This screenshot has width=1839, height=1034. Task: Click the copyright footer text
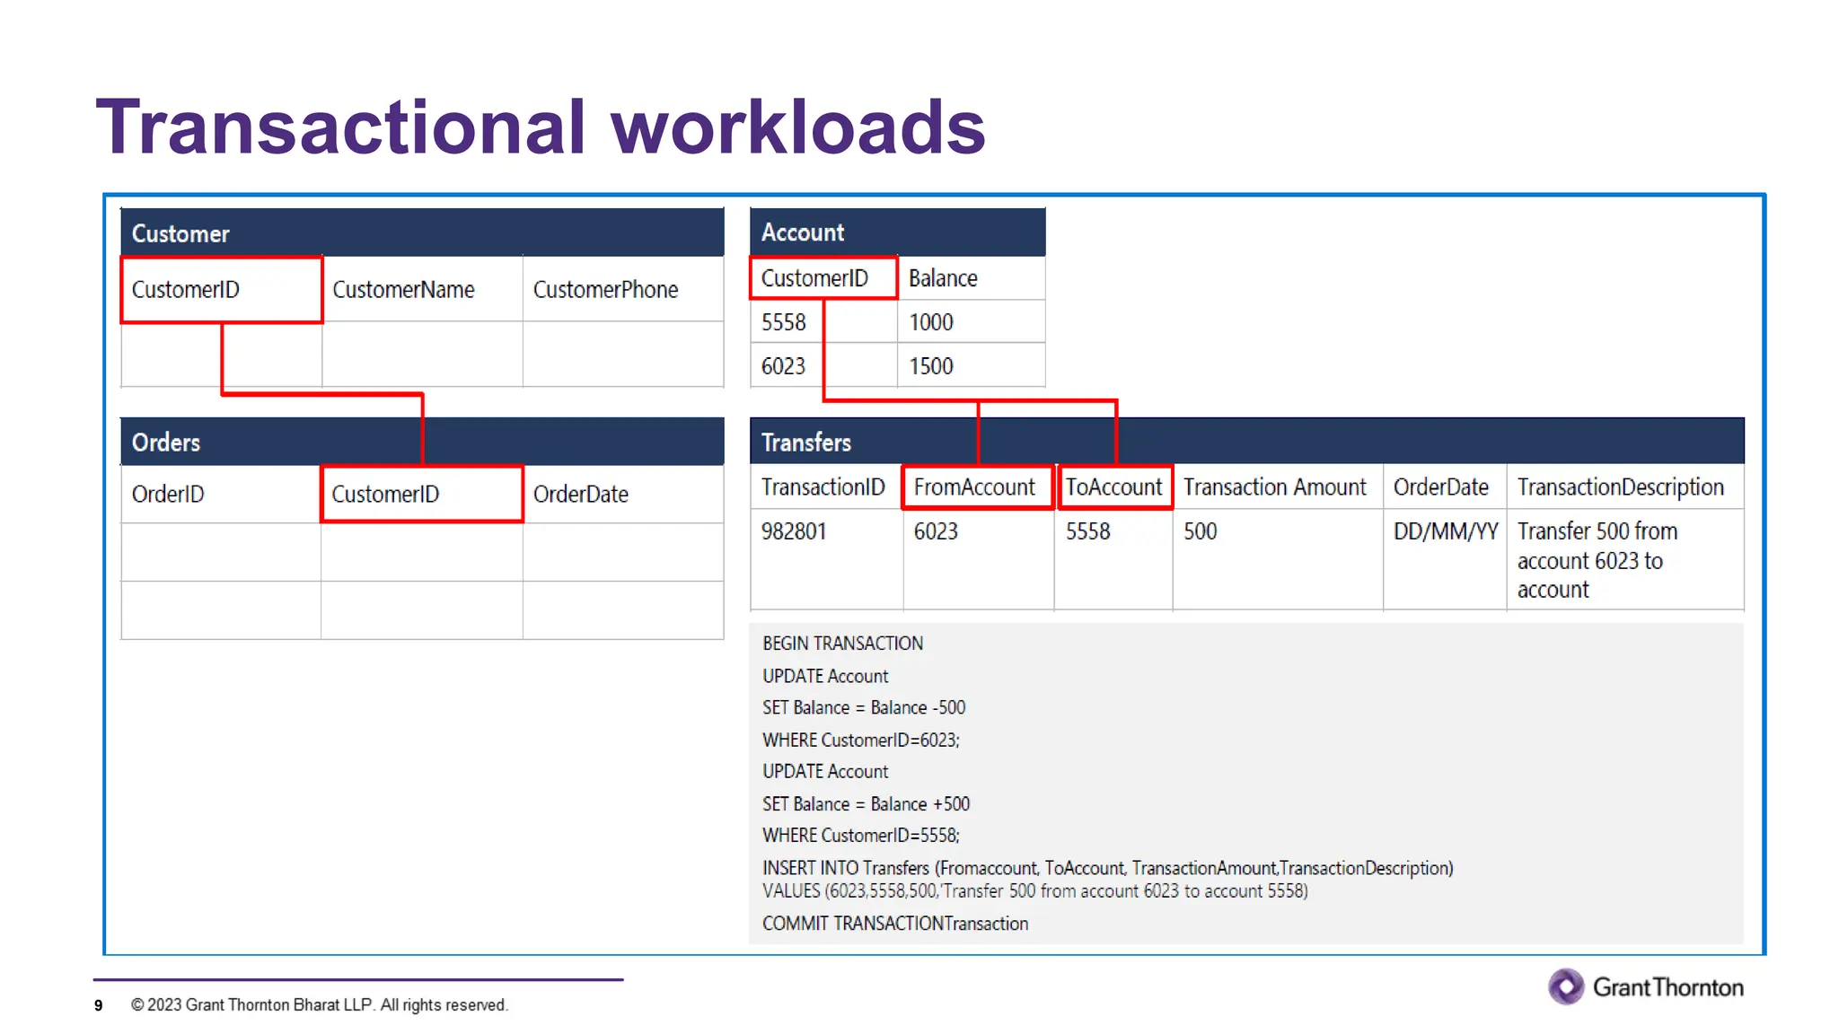(x=320, y=1005)
